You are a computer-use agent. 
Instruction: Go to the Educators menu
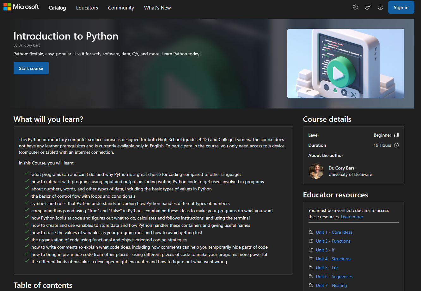(87, 8)
